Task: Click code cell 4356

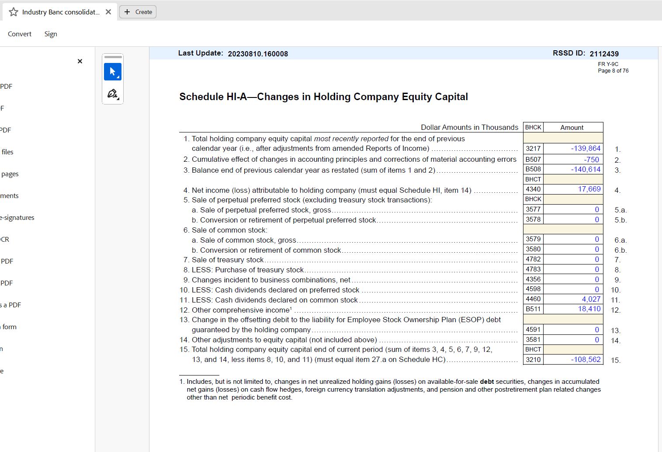Action: click(533, 279)
